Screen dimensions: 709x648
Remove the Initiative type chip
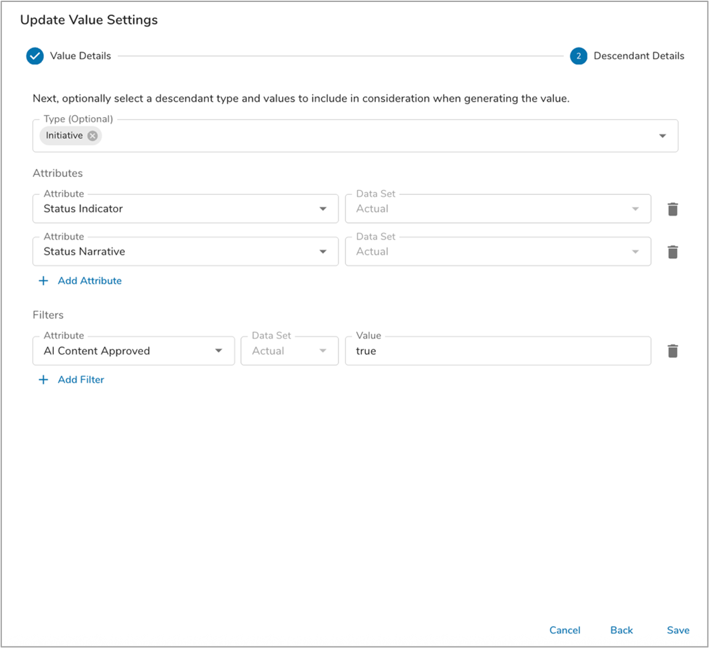pyautogui.click(x=92, y=136)
